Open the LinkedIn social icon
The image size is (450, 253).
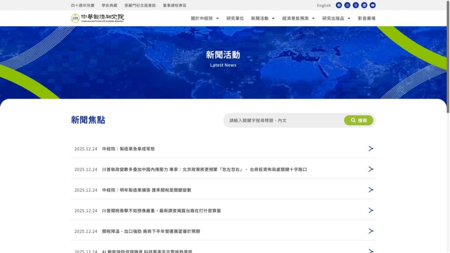364,5
